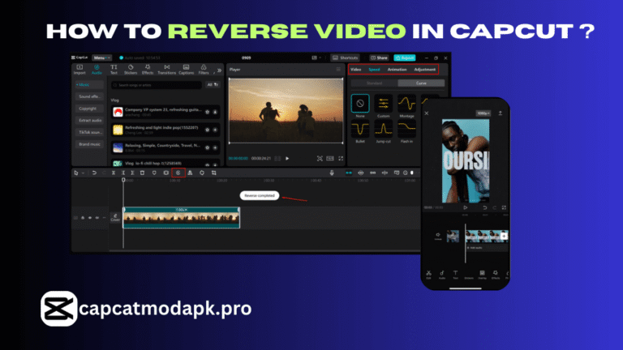Choose the None speed curve preset
623x350 pixels.
[x=360, y=104]
